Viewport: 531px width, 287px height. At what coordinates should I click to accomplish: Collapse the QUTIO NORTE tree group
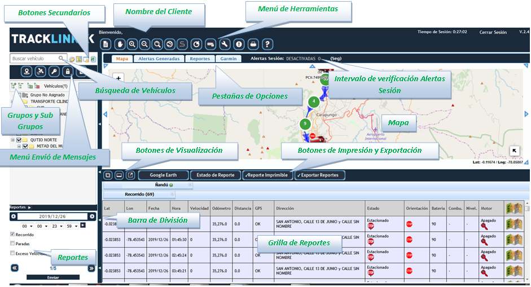[12, 139]
